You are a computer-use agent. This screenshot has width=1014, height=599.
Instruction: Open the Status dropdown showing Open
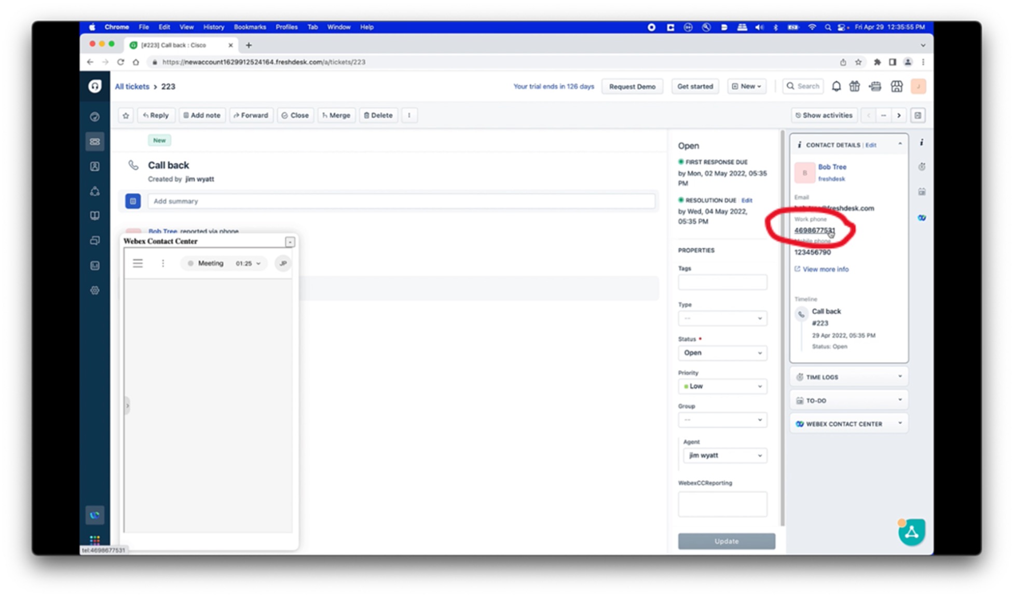click(x=722, y=353)
